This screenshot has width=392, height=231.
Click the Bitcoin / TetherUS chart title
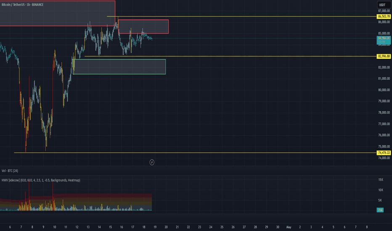pyautogui.click(x=22, y=5)
